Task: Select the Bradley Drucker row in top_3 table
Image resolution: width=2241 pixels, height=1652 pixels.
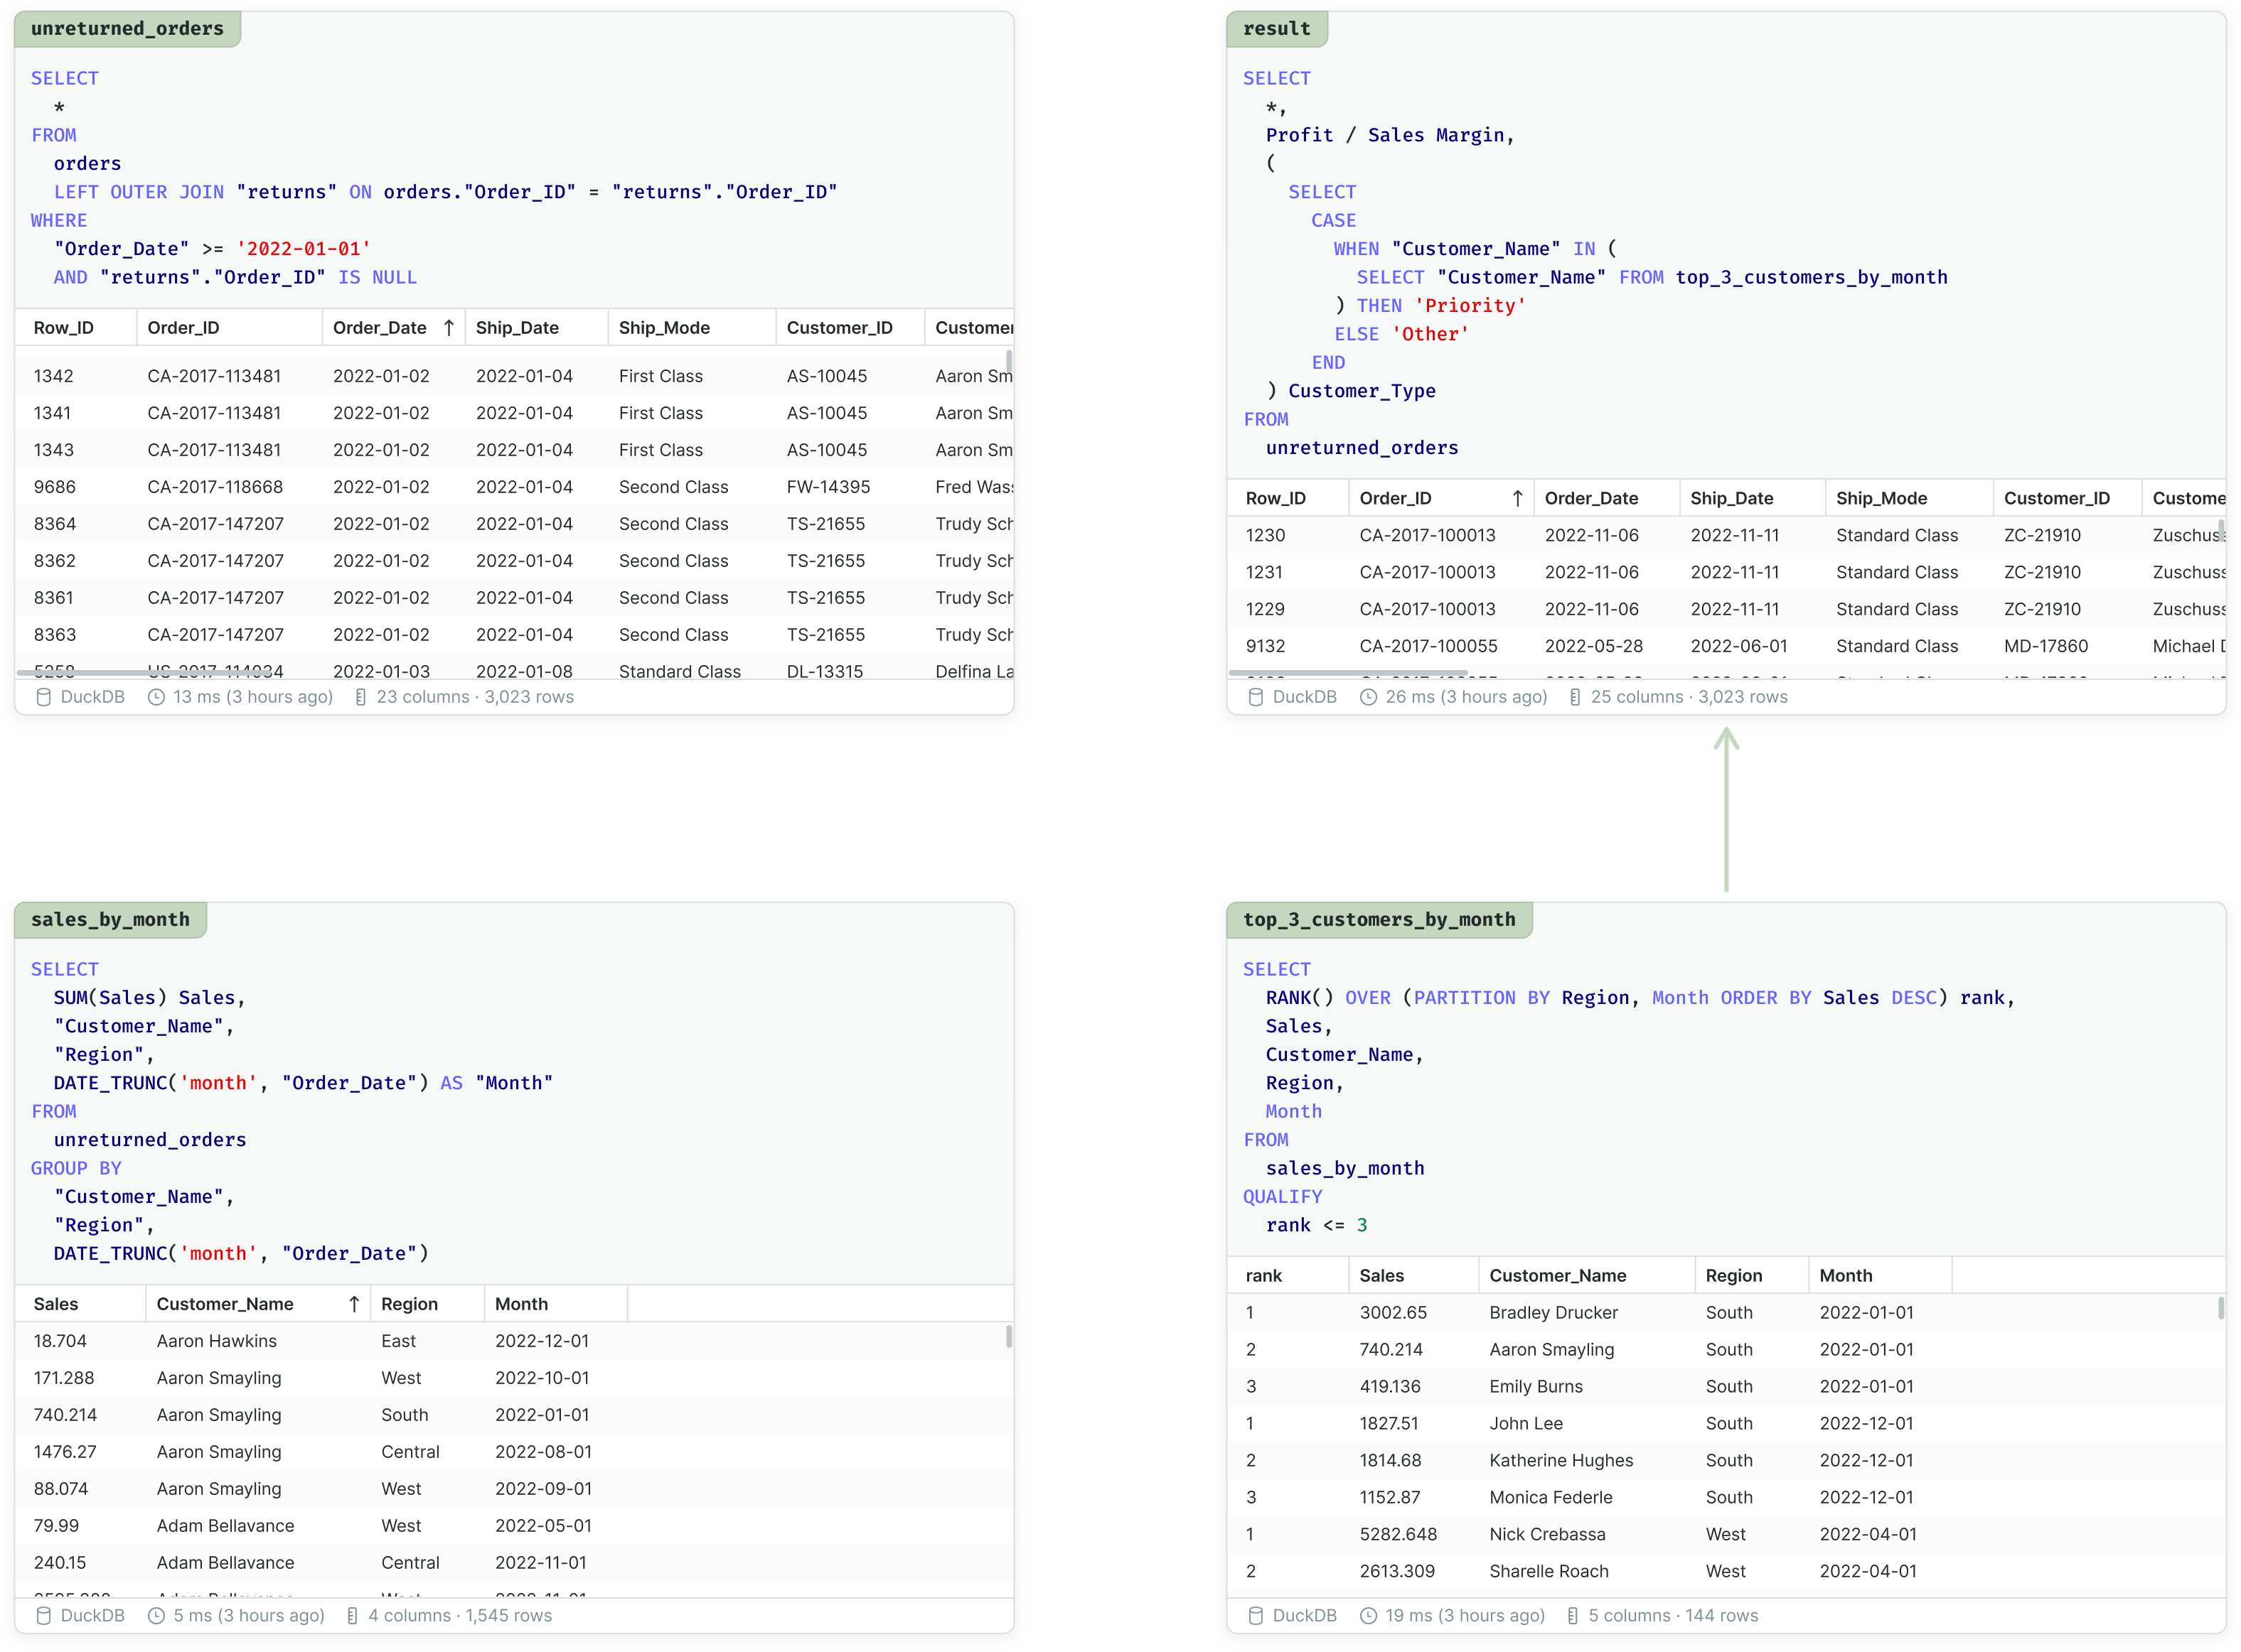Action: click(x=1553, y=1313)
